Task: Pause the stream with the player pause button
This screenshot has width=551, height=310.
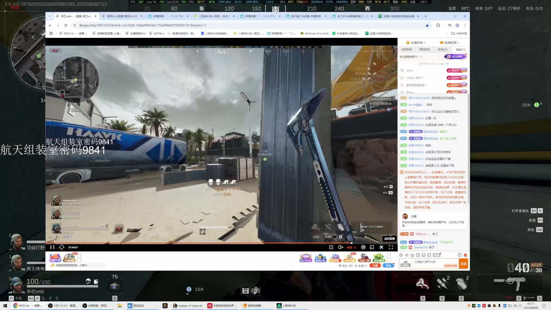Action: (x=52, y=247)
